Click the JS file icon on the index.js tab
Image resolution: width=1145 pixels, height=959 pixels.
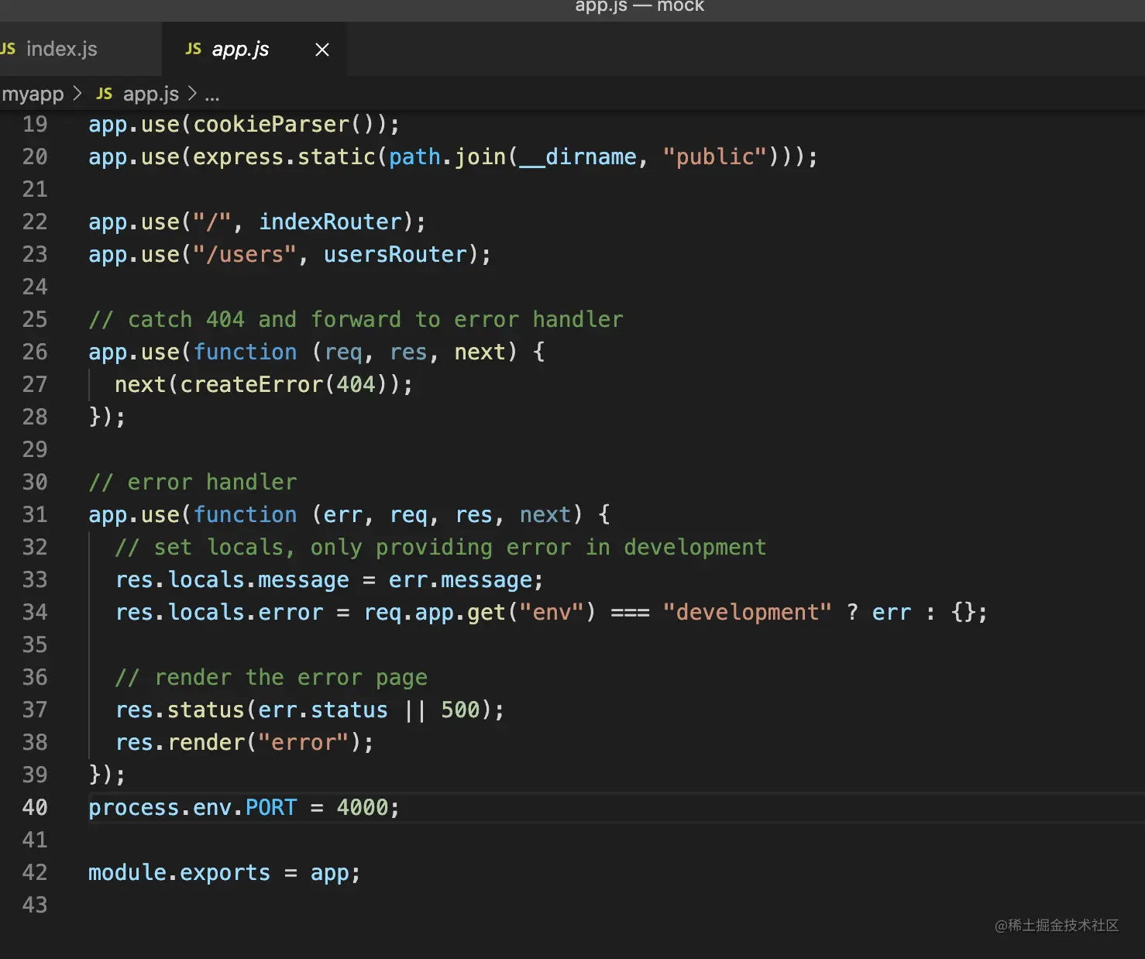[8, 49]
